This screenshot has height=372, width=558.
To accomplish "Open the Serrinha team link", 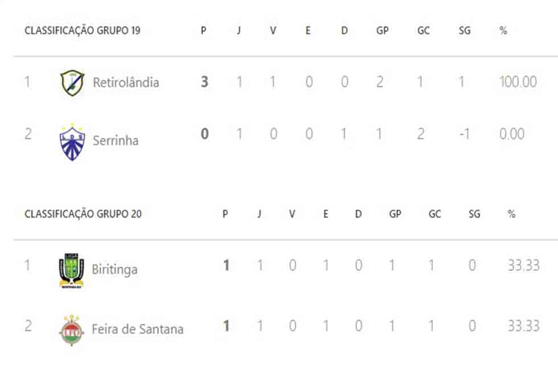I will (116, 141).
